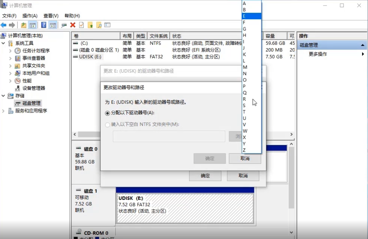This screenshot has width=368, height=239.
Task: Click the Properties checkmark document icon
Action: [81, 25]
